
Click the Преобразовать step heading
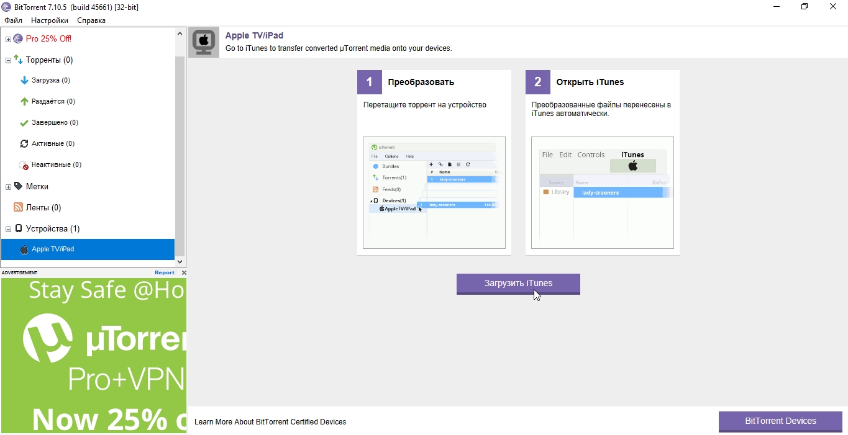click(x=421, y=82)
